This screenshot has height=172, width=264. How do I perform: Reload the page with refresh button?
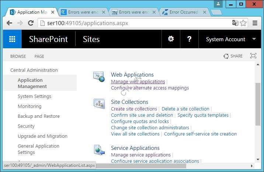(x=31, y=23)
